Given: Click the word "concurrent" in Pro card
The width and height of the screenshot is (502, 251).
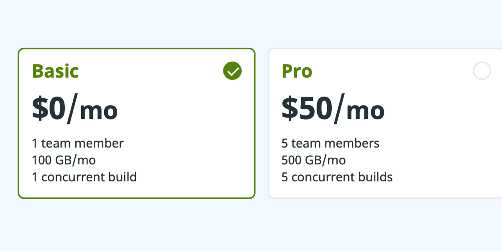Looking at the screenshot, I should coord(321,177).
